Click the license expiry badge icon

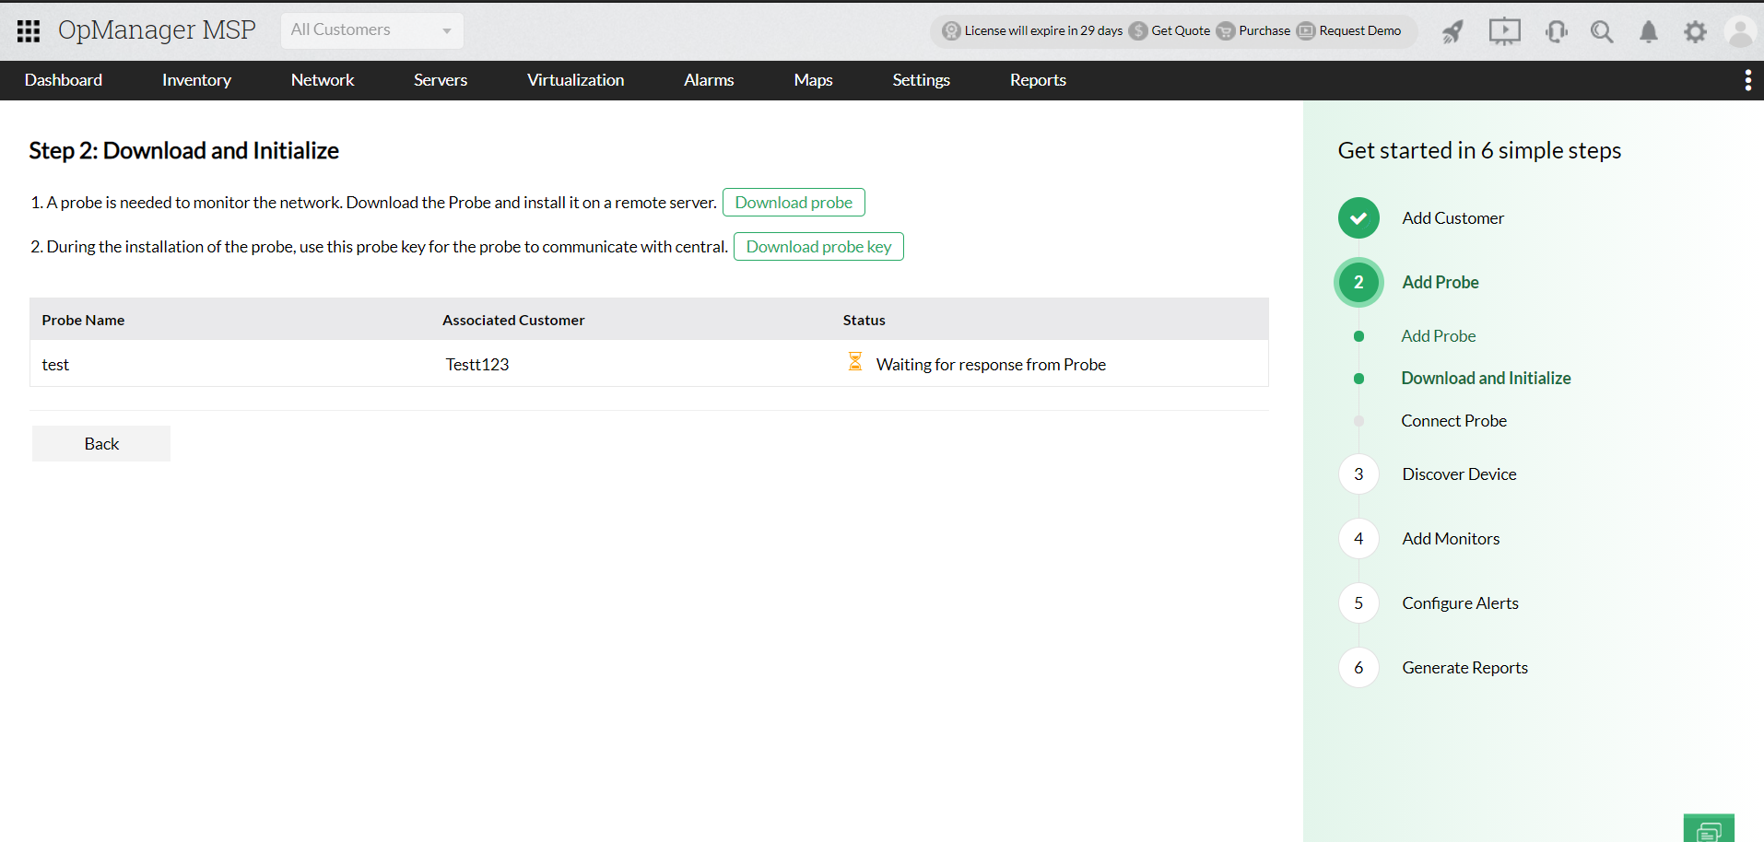click(950, 30)
